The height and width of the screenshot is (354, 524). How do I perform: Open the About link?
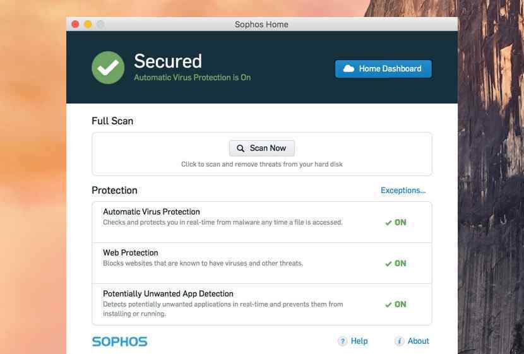tap(419, 341)
